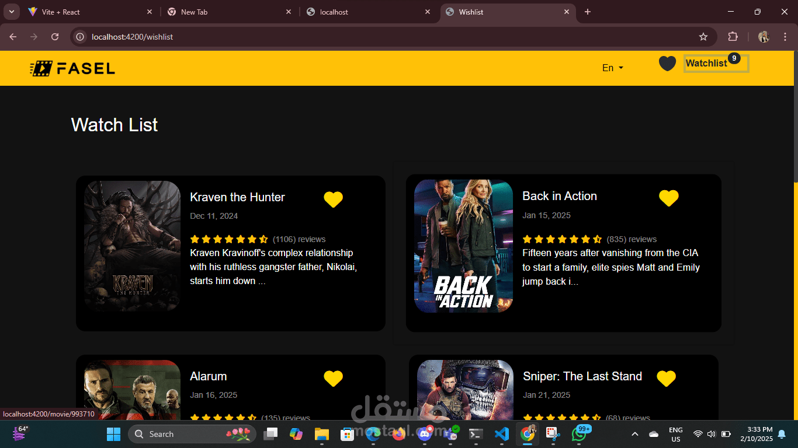
Task: Close the Vite + React tab
Action: 150,12
